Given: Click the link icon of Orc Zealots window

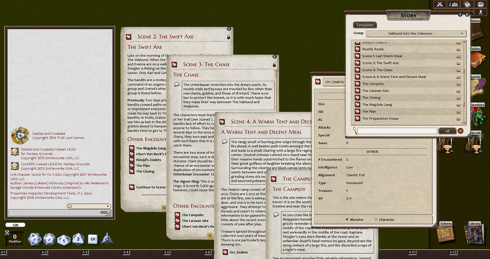Looking at the screenshot, I should [318, 82].
